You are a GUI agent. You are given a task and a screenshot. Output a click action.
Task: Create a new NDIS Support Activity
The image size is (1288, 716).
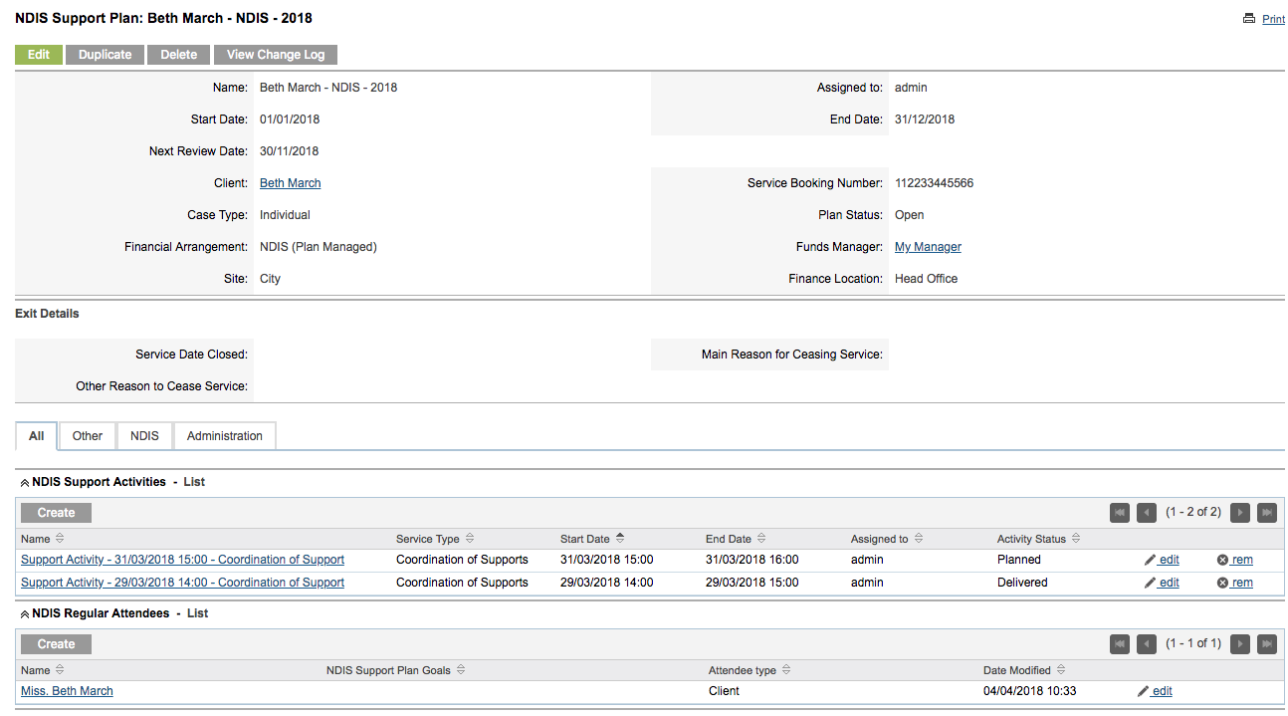pos(56,513)
